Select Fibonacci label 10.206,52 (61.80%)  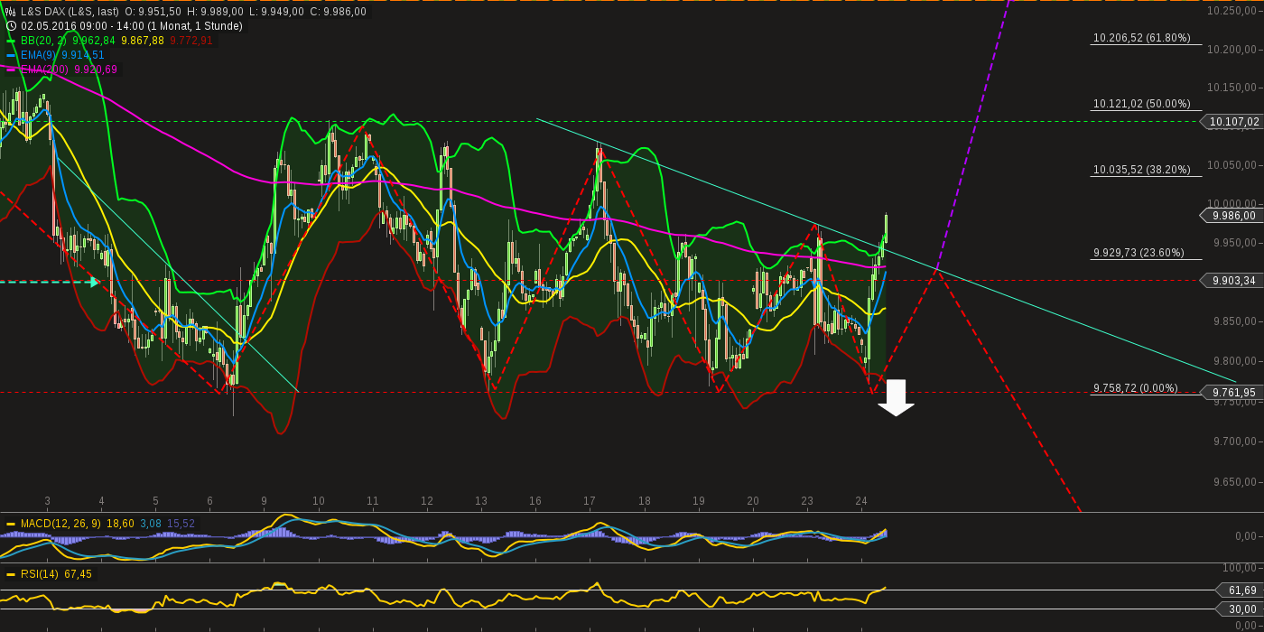click(x=1141, y=38)
